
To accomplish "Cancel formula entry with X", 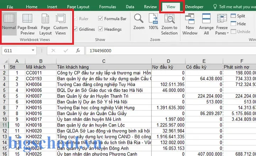I will [x=53, y=50].
